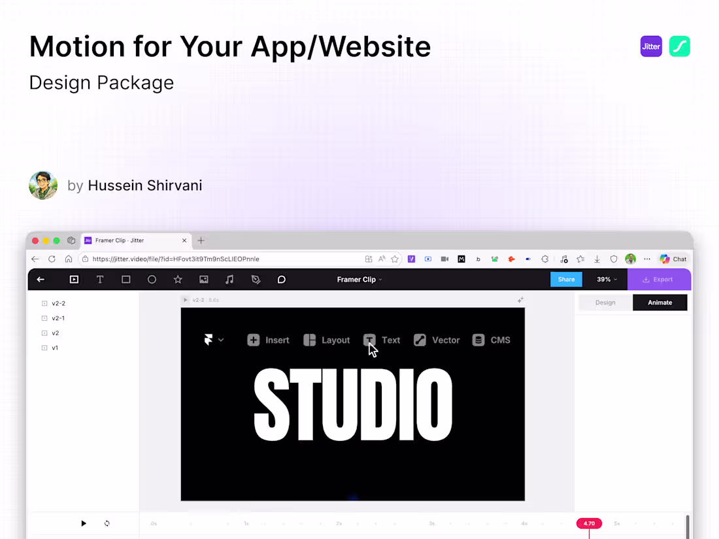Open the Audio tool in the toolbar

tap(230, 279)
